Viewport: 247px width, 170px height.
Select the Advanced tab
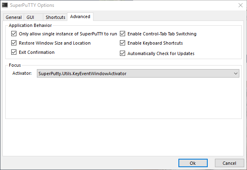pos(80,17)
